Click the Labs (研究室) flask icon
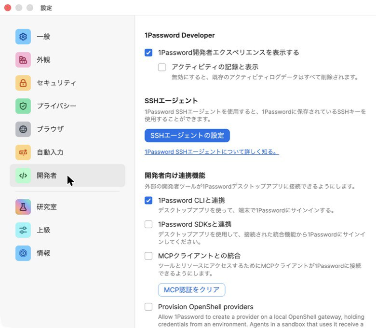This screenshot has width=376, height=328. (23, 207)
